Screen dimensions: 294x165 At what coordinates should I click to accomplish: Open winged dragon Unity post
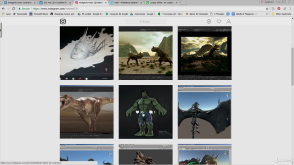pyautogui.click(x=204, y=112)
